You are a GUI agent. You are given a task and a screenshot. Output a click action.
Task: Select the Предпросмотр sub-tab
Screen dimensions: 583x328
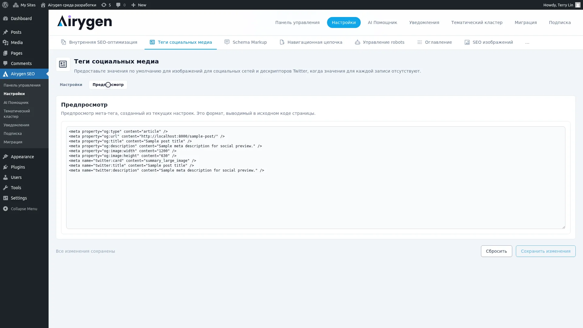(108, 85)
